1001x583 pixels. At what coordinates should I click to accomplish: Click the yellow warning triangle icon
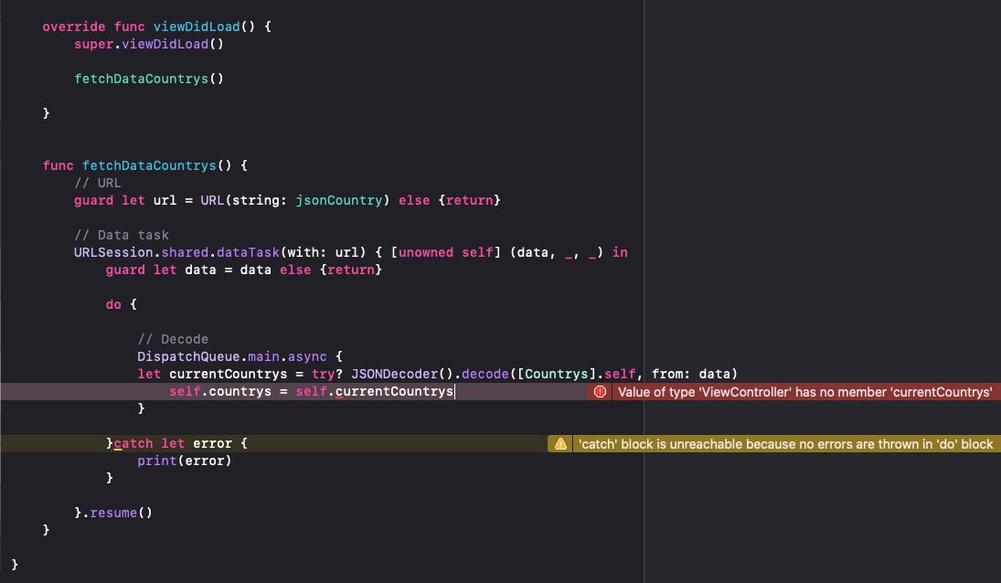(x=559, y=444)
